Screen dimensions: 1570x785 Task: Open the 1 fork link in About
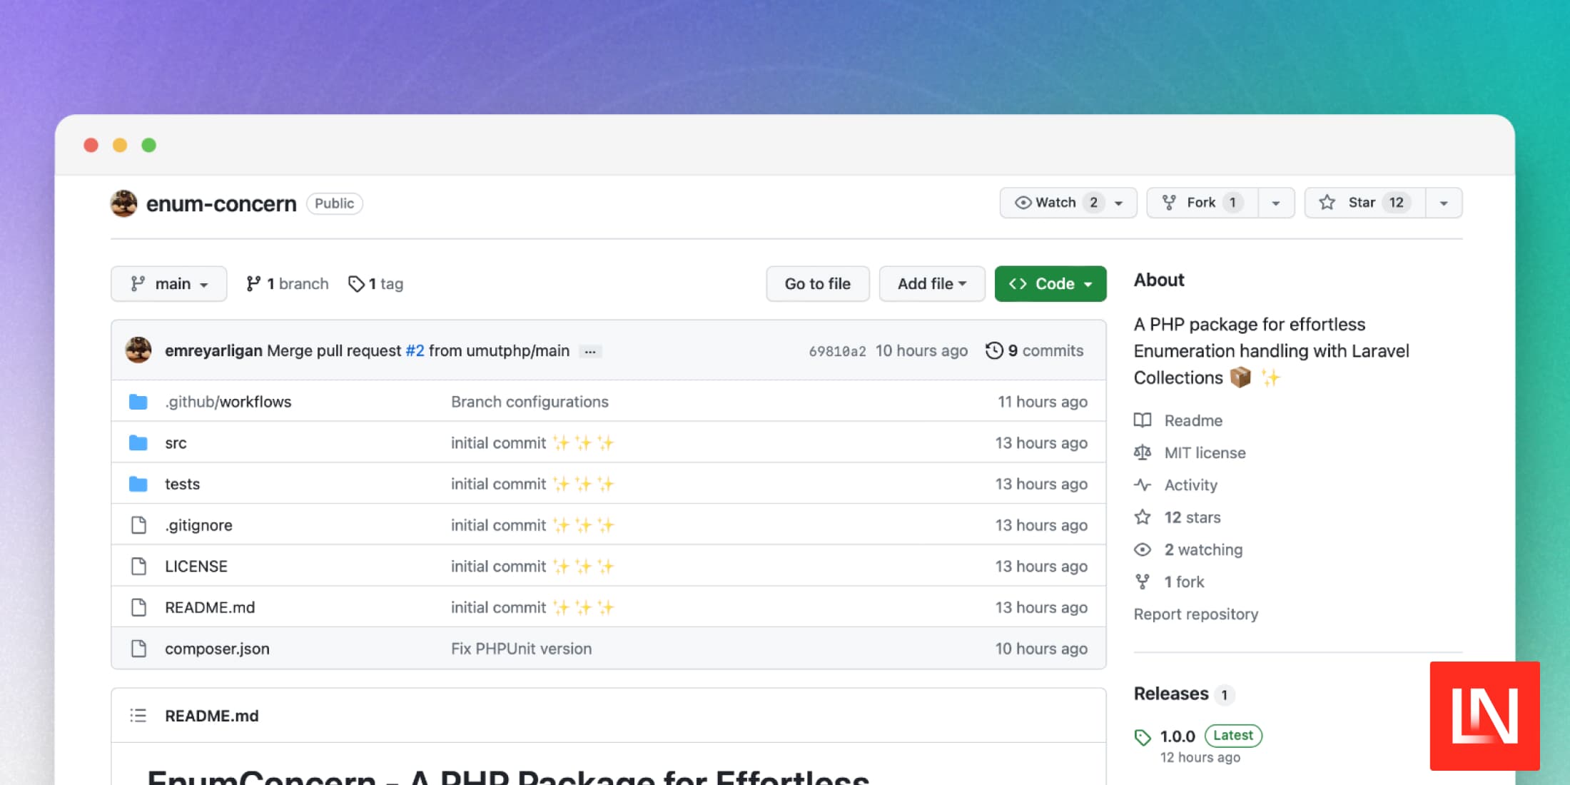coord(1184,582)
